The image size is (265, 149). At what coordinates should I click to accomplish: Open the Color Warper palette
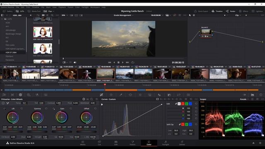point(111,95)
